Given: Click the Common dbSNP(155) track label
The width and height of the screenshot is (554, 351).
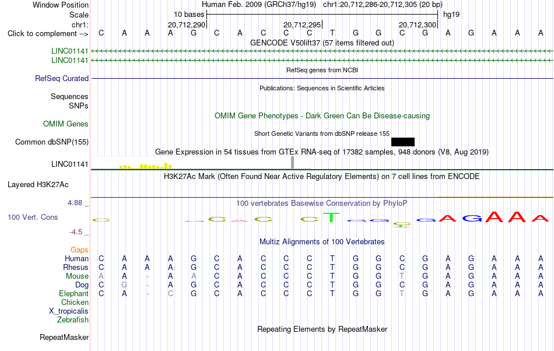Looking at the screenshot, I should [x=52, y=142].
